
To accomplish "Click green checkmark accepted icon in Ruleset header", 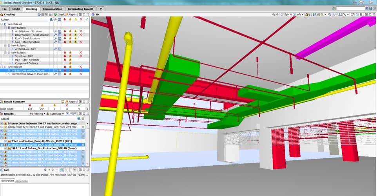I will pos(87,19).
